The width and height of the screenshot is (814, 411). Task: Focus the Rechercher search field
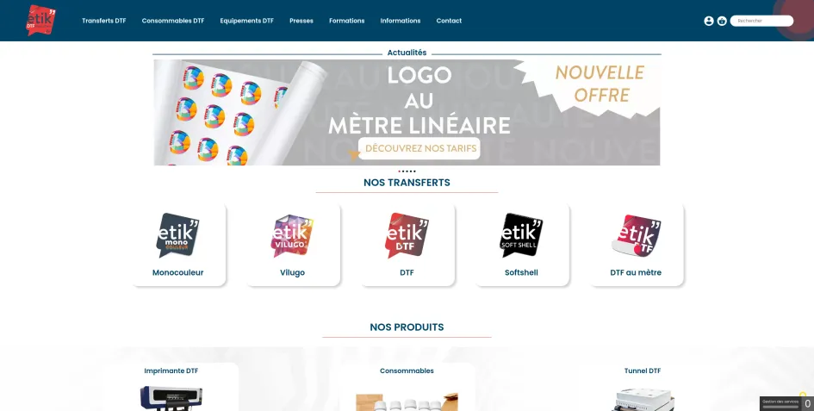761,21
